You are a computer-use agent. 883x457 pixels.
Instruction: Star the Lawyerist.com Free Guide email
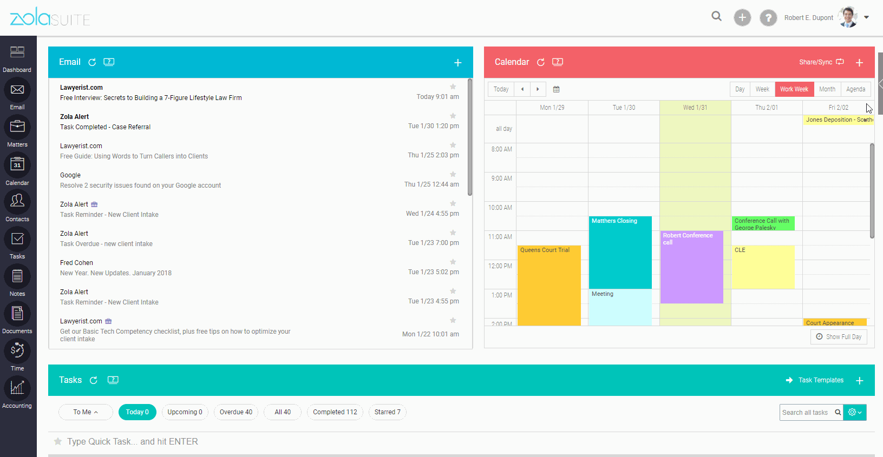(453, 145)
